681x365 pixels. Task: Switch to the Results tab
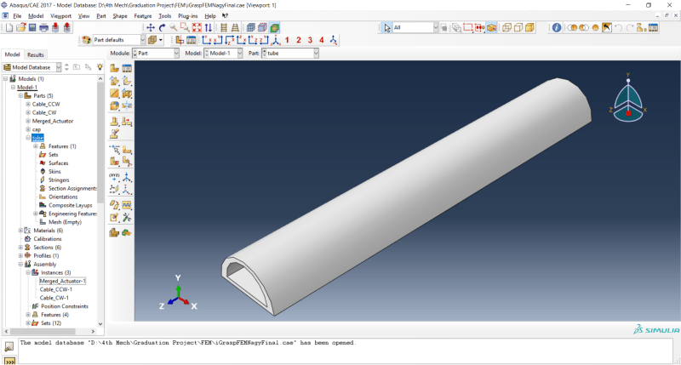point(36,54)
